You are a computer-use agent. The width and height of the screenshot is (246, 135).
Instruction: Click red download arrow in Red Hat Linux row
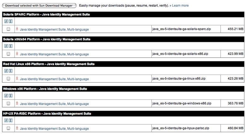pos(17,78)
